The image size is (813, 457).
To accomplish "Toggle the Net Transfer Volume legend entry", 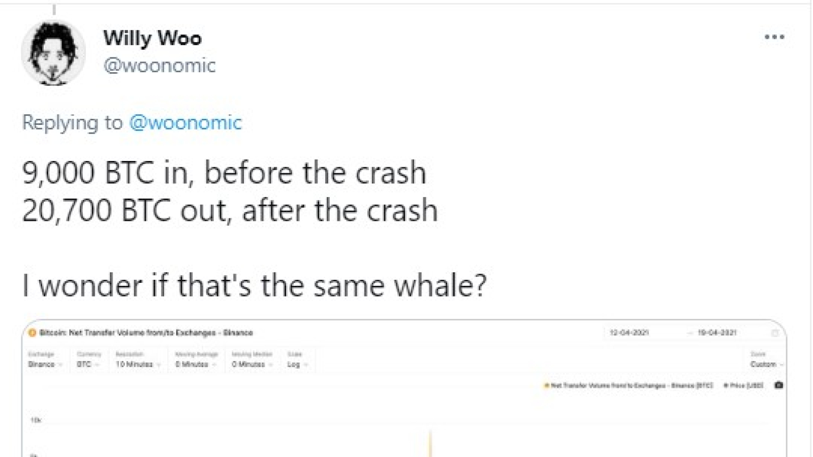I will click(628, 385).
